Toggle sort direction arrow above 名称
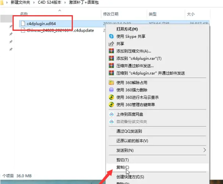 [60, 10]
